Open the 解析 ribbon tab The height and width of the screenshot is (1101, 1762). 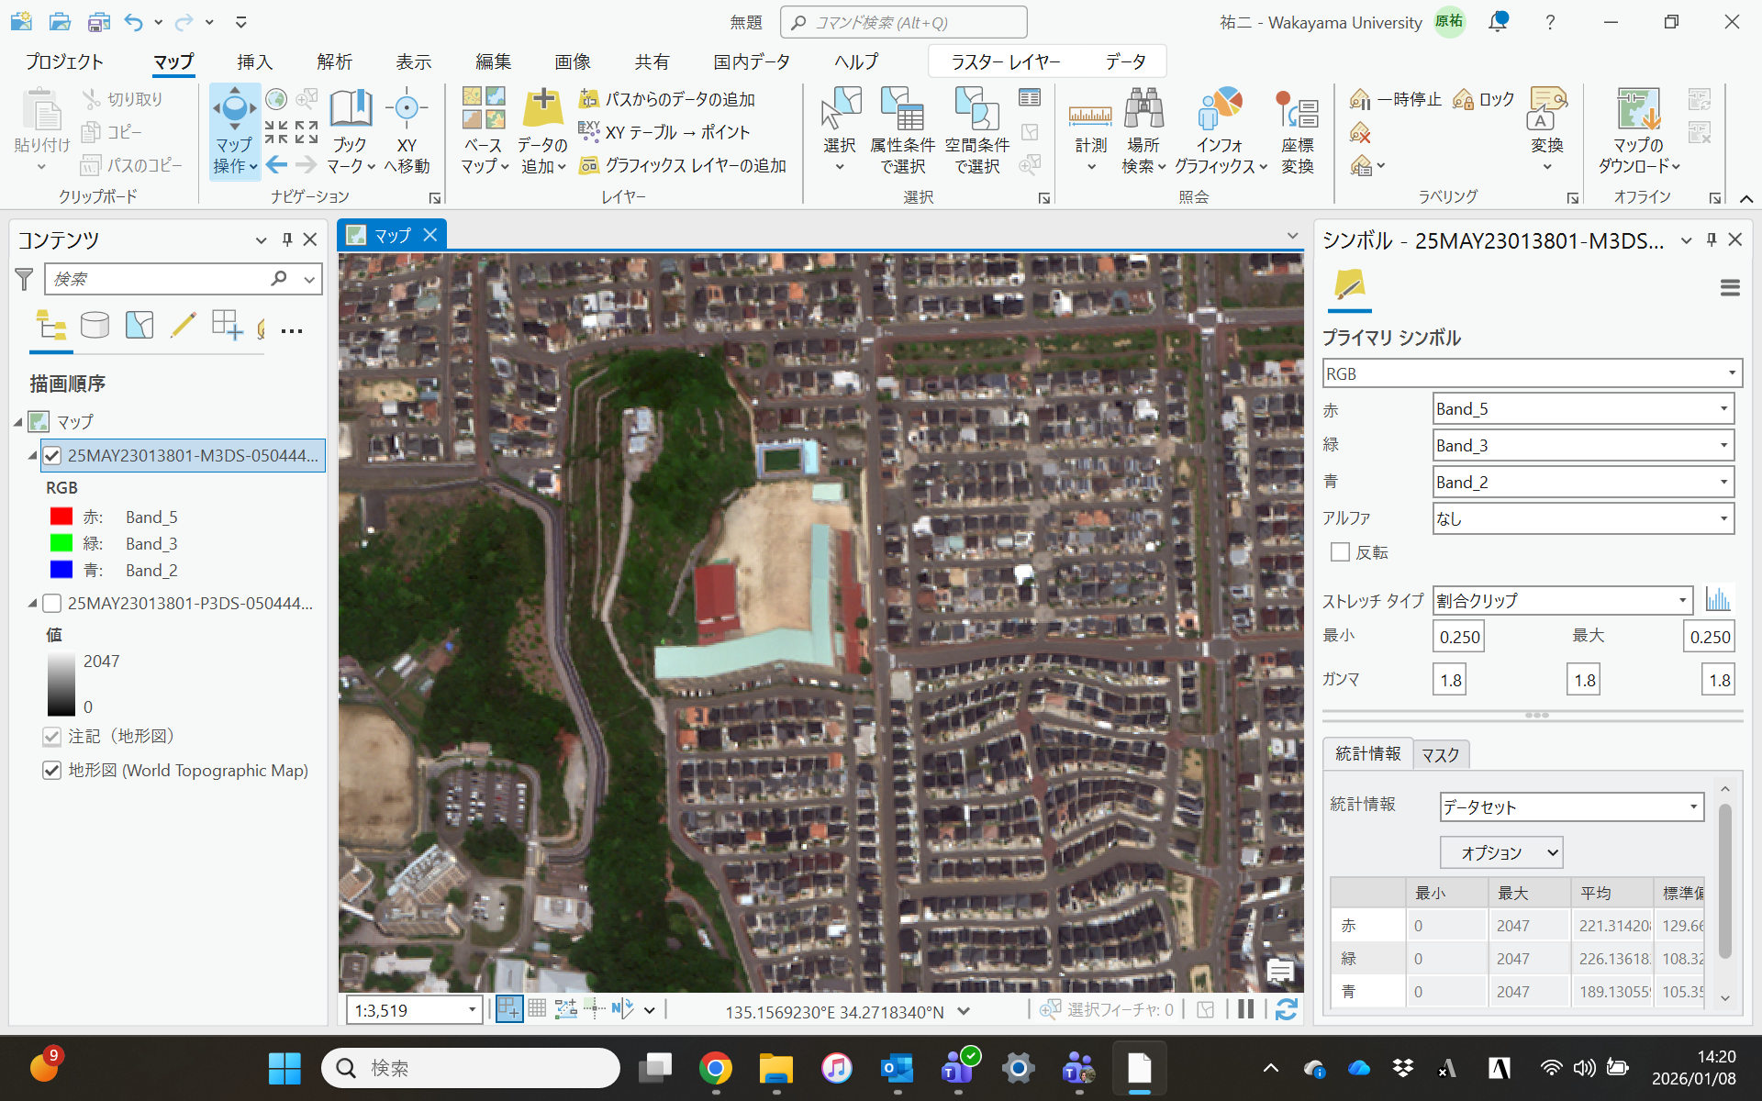[x=334, y=61]
